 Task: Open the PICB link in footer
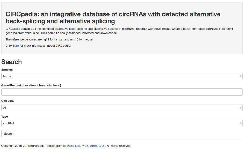(x=85, y=146)
